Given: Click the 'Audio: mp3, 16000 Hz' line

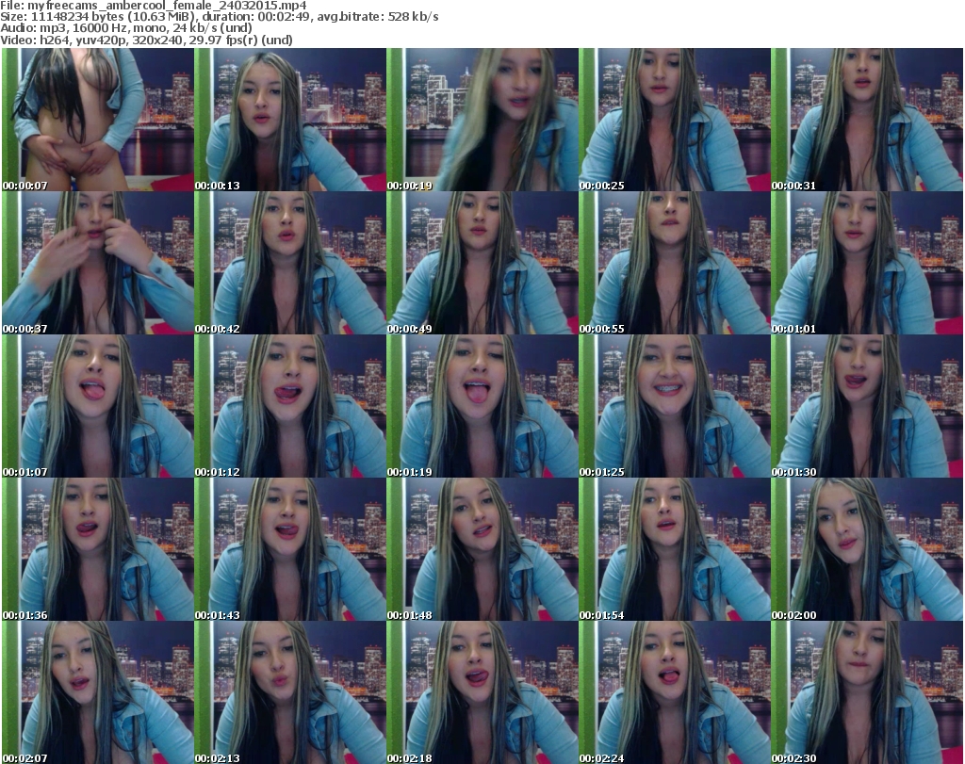Looking at the screenshot, I should 126,28.
